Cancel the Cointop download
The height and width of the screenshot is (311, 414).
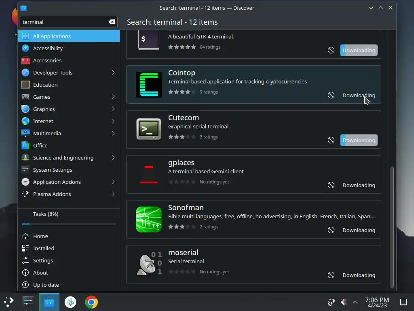tap(331, 95)
